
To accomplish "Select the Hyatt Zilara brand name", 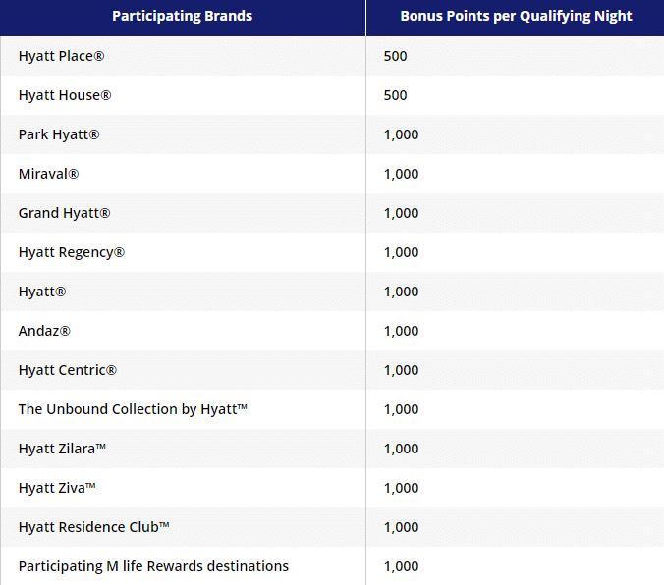I will [62, 449].
